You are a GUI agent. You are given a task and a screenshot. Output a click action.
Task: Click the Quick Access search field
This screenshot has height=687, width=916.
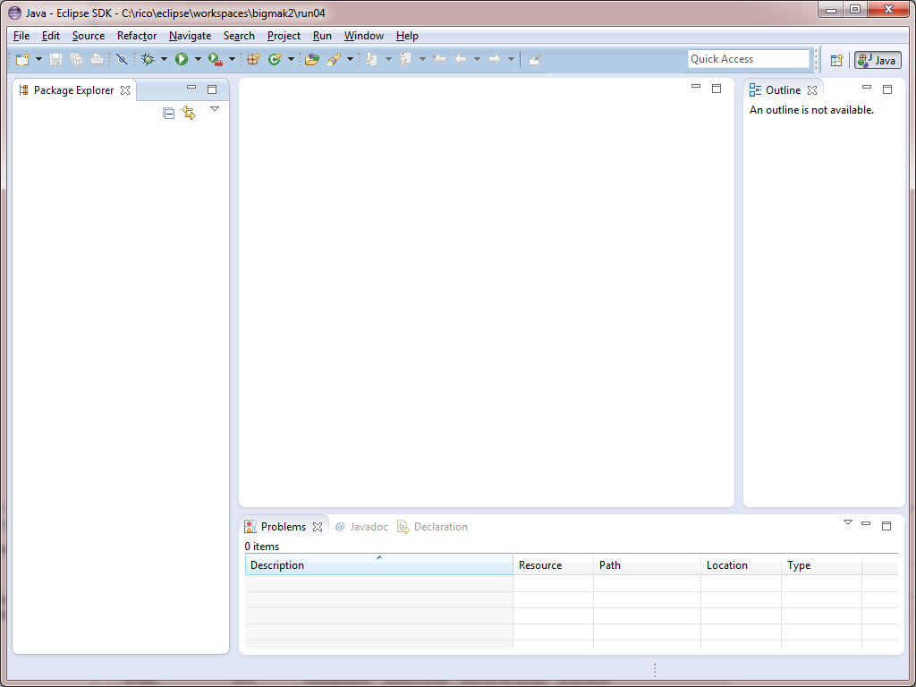pyautogui.click(x=748, y=59)
